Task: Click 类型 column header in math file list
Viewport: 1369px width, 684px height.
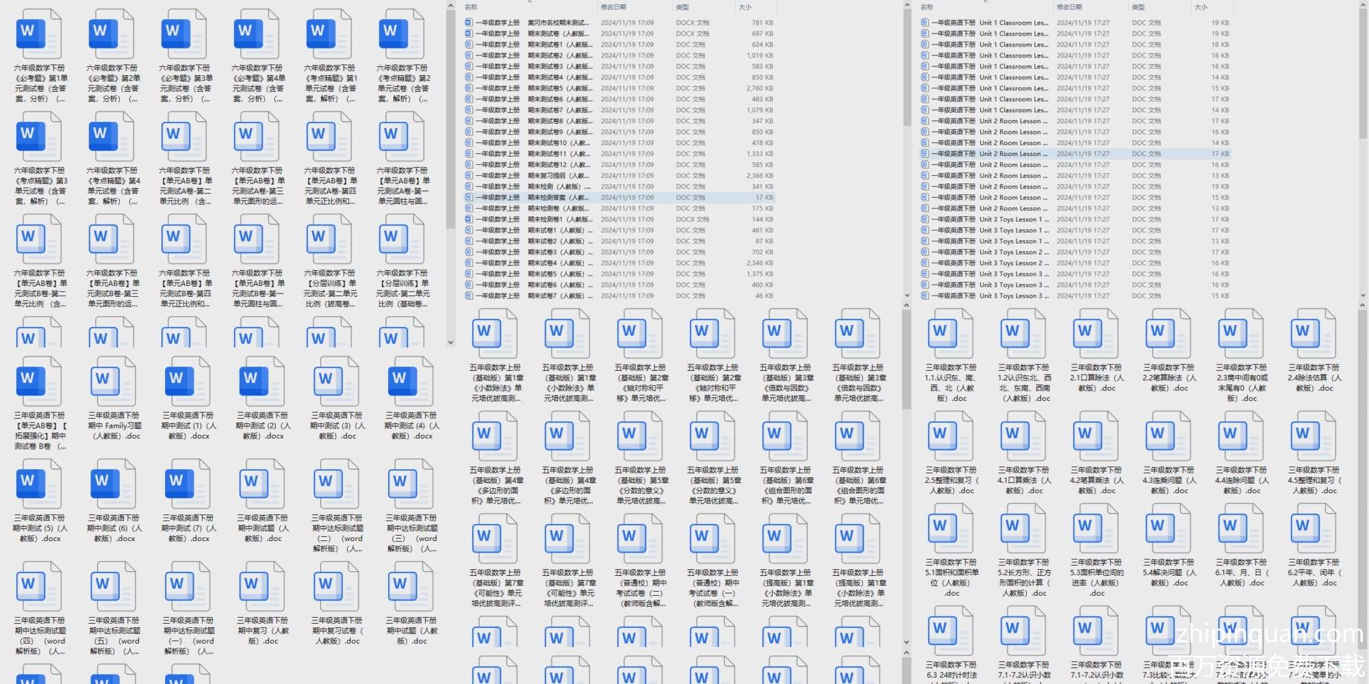Action: pos(682,7)
